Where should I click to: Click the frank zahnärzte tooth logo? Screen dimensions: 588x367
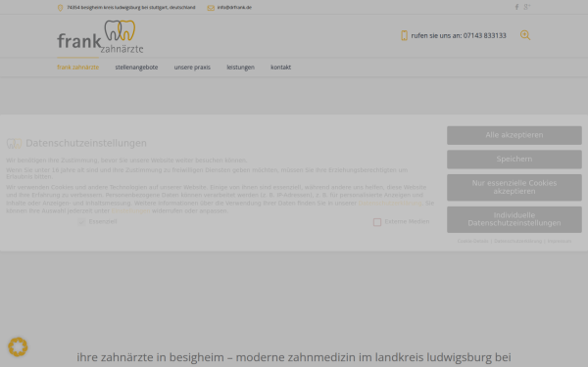point(100,36)
